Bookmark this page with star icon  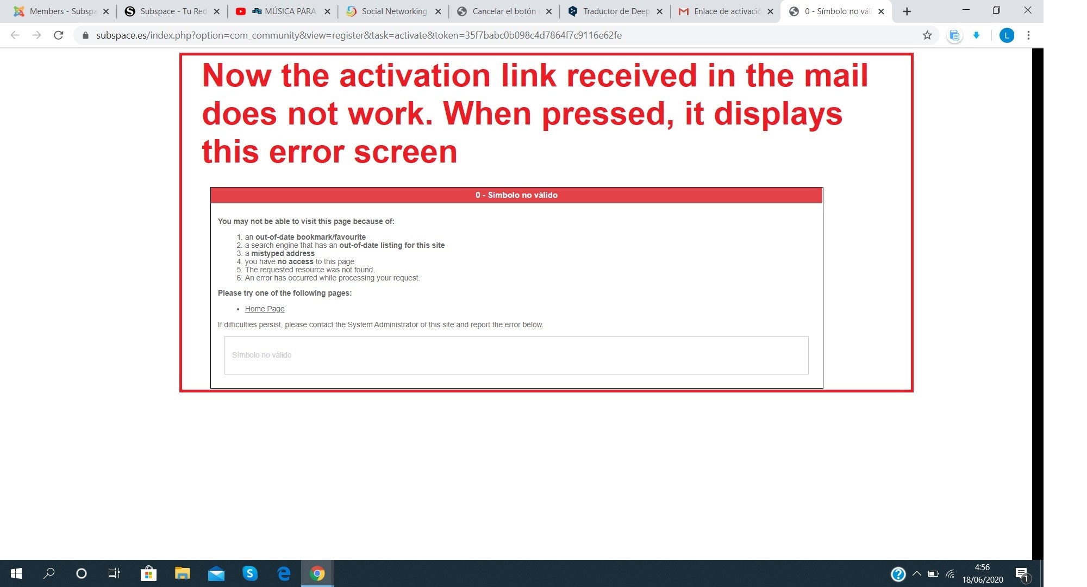[x=927, y=35]
